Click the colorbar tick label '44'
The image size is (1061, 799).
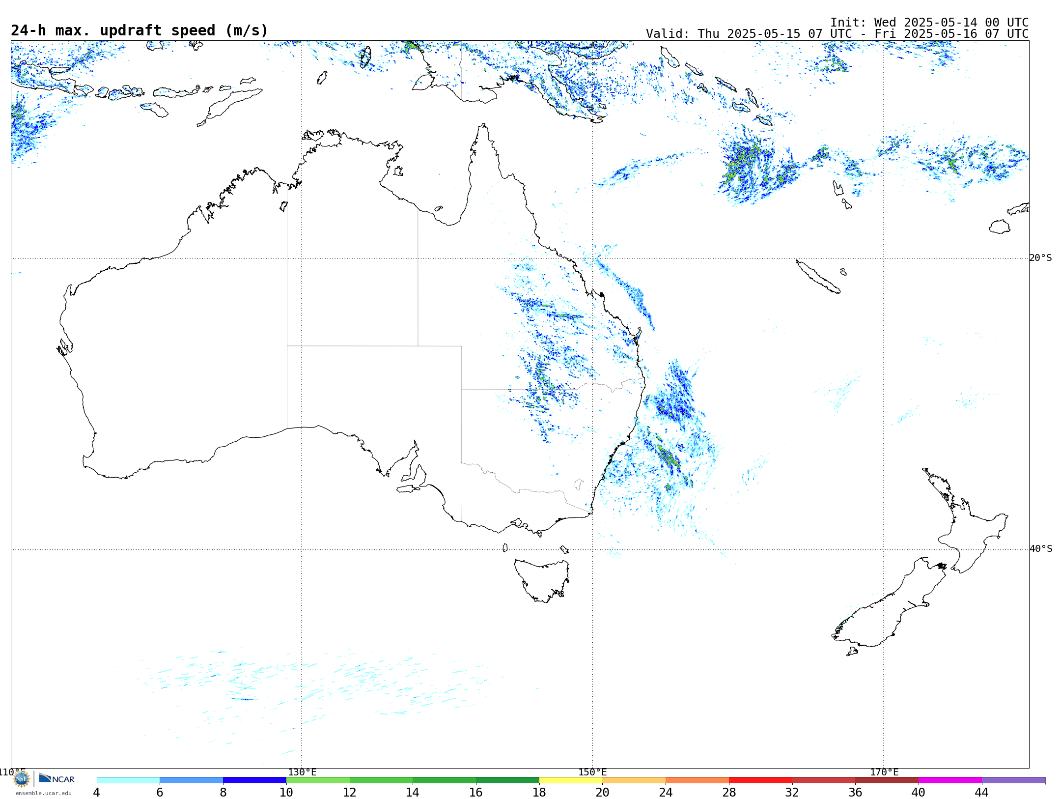[982, 792]
